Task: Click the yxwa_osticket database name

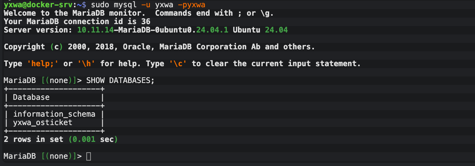Action: [42, 123]
